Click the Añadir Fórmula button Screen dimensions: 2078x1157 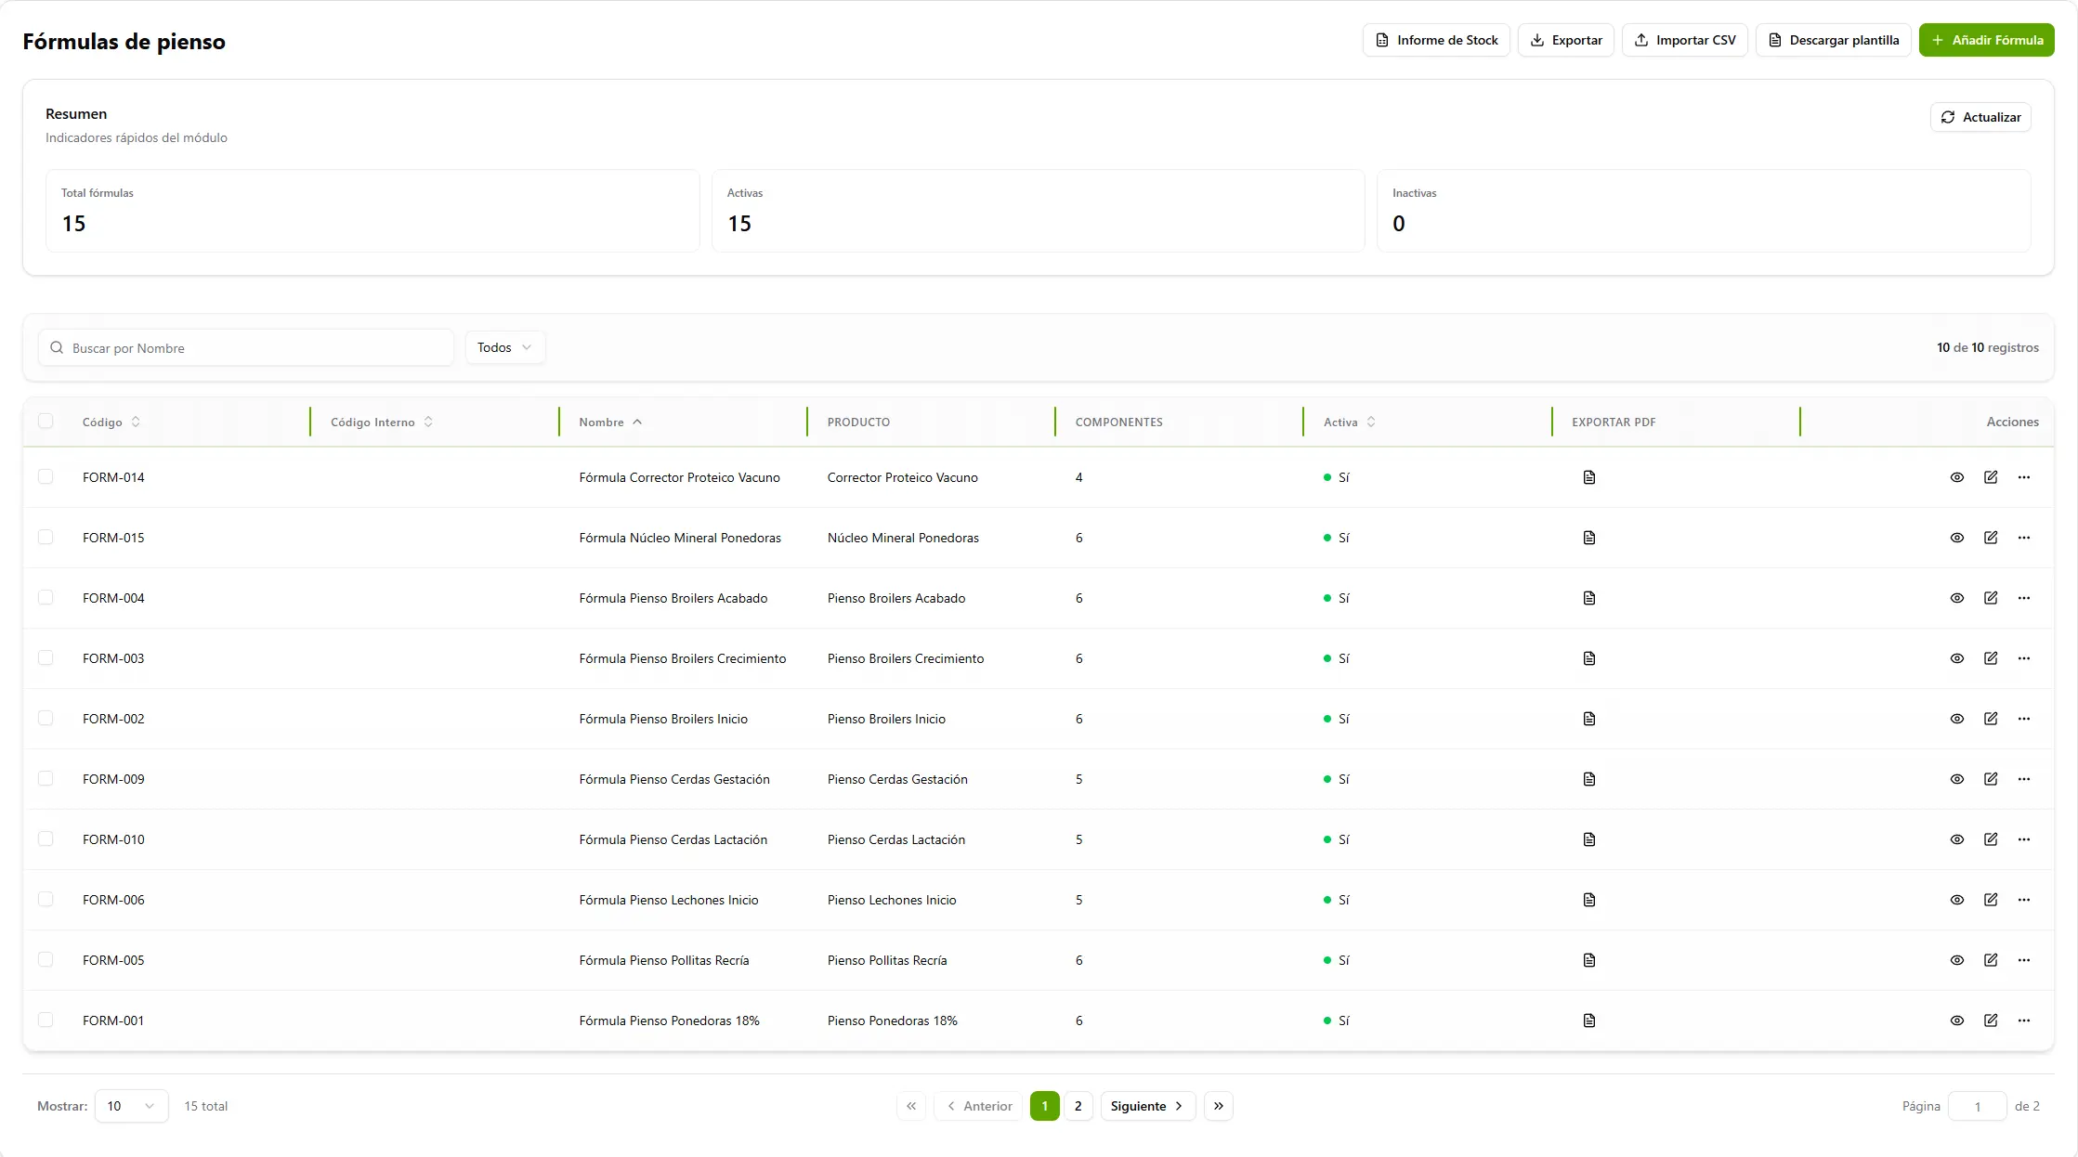tap(1986, 40)
